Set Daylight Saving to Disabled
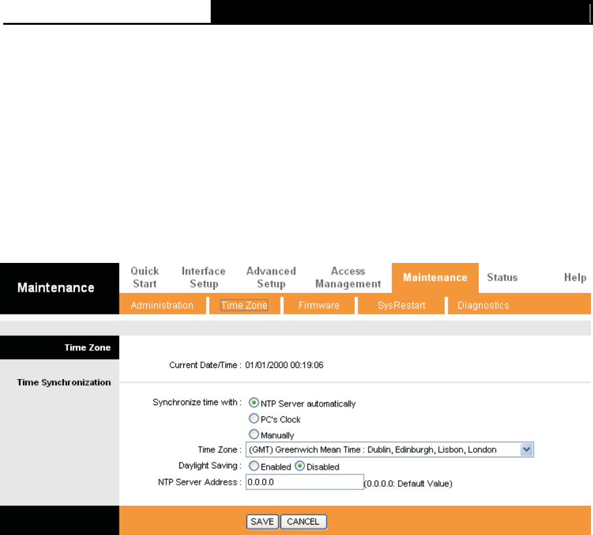Screen dimensions: 593x535 coord(299,466)
